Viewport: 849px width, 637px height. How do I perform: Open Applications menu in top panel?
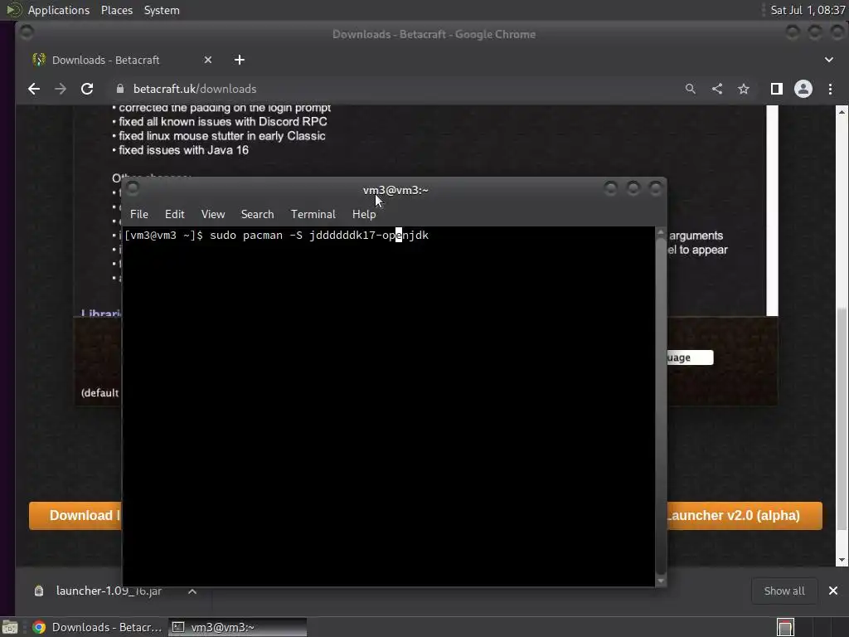pyautogui.click(x=59, y=10)
